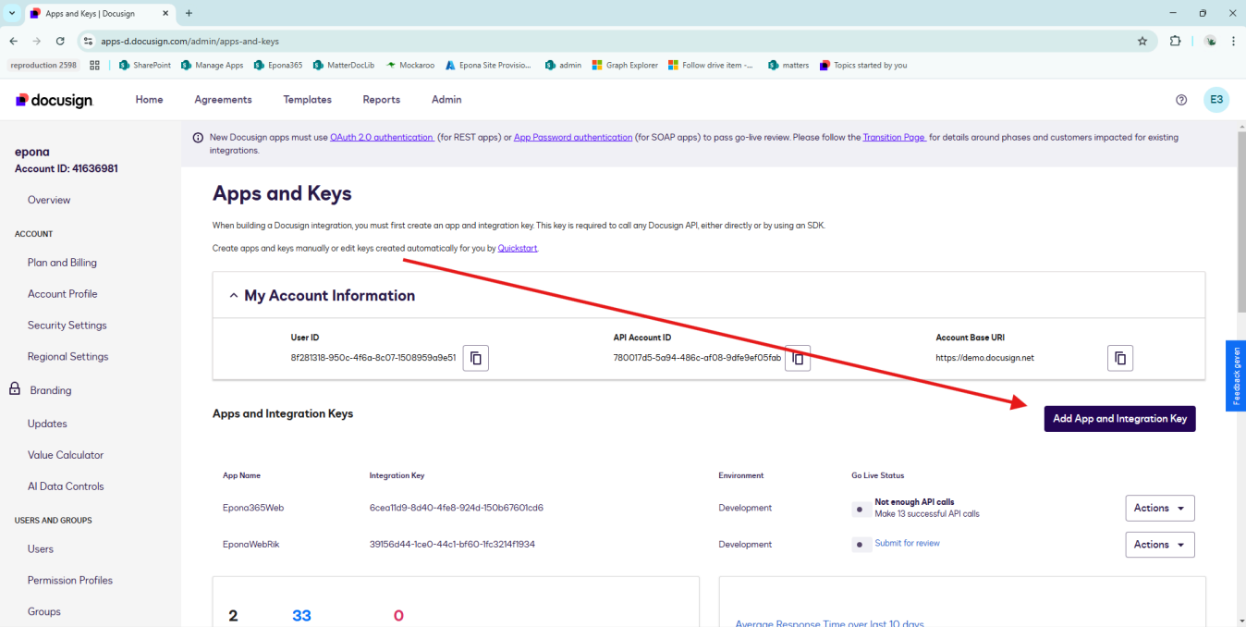Open the MatterDocLib bookmark
Screen dimensions: 1246x627
click(x=344, y=66)
